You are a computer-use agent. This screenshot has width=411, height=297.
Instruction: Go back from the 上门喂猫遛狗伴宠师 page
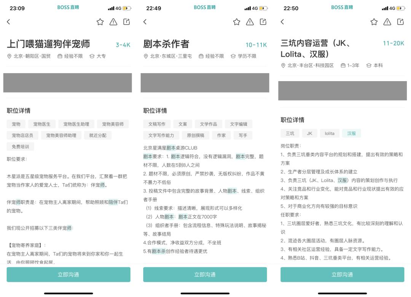pyautogui.click(x=8, y=22)
